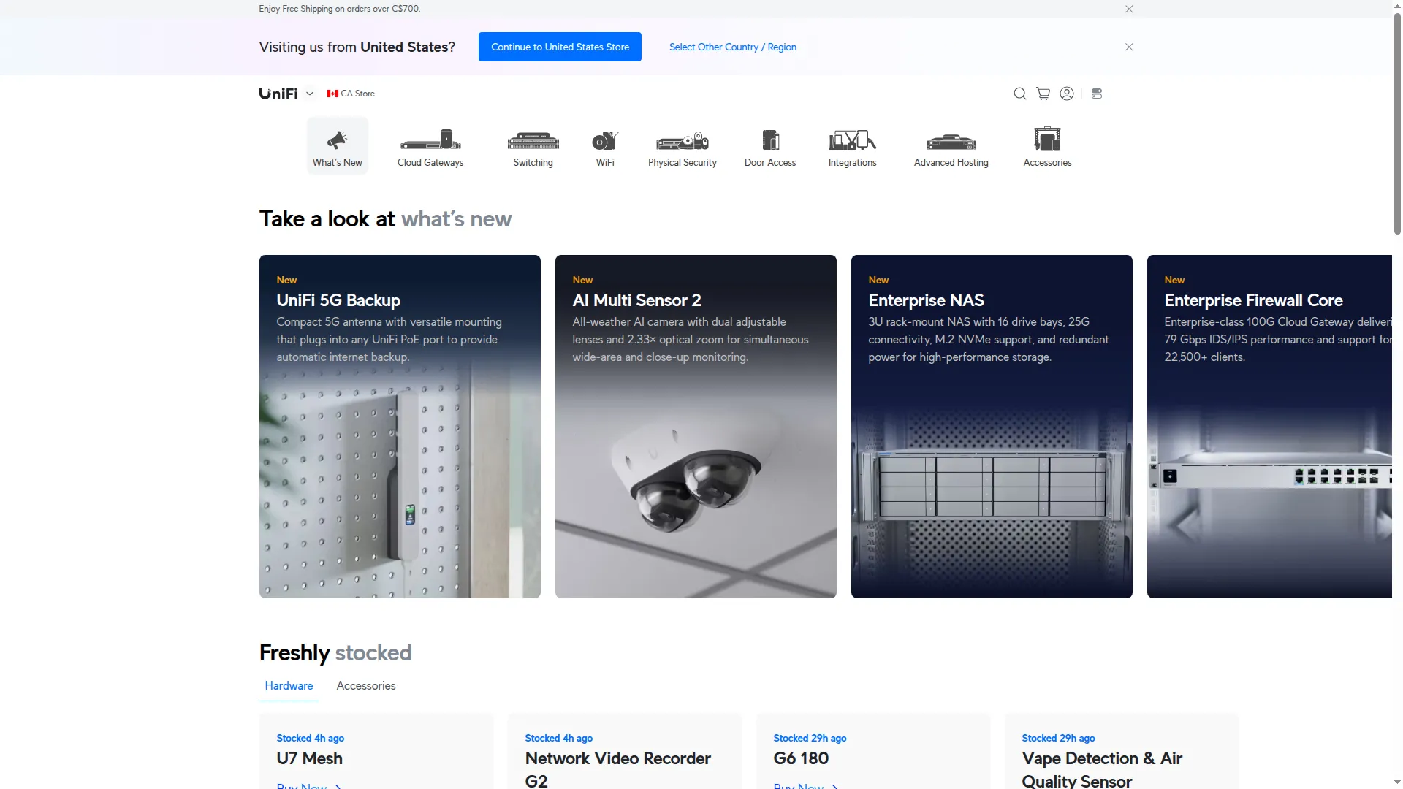The height and width of the screenshot is (789, 1403).
Task: Click the CA Store region selector
Action: (x=351, y=94)
